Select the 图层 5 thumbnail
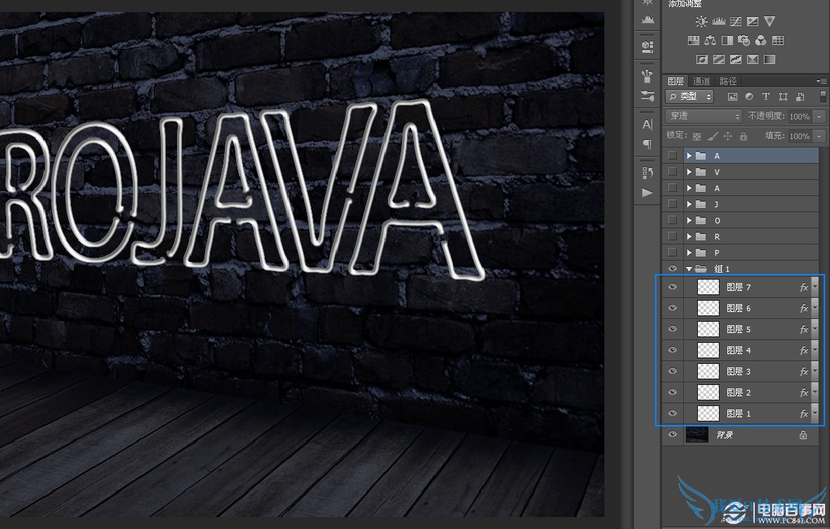830x529 pixels. coord(708,329)
